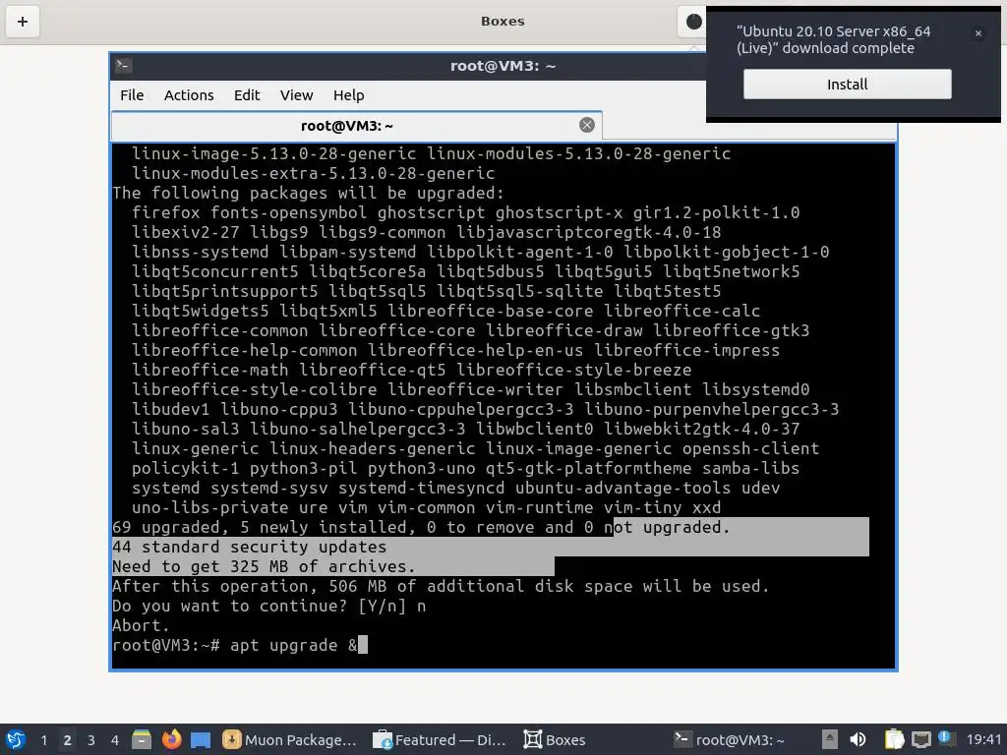The image size is (1007, 755).
Task: Click the network monitor tray icon
Action: pyautogui.click(x=920, y=739)
